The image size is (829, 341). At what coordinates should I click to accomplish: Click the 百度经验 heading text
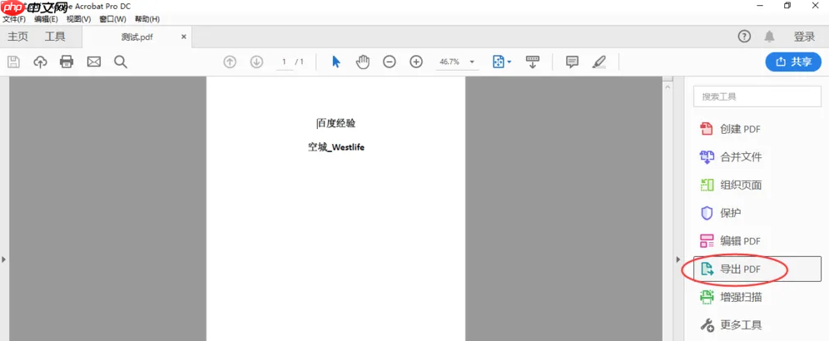pyautogui.click(x=335, y=124)
